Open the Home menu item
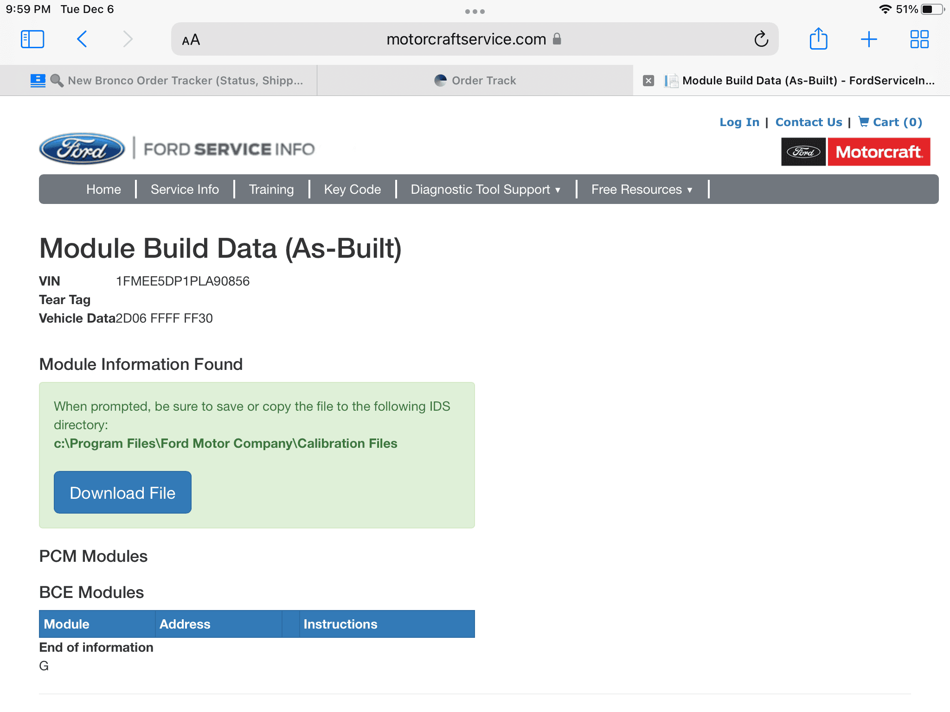 coord(103,189)
